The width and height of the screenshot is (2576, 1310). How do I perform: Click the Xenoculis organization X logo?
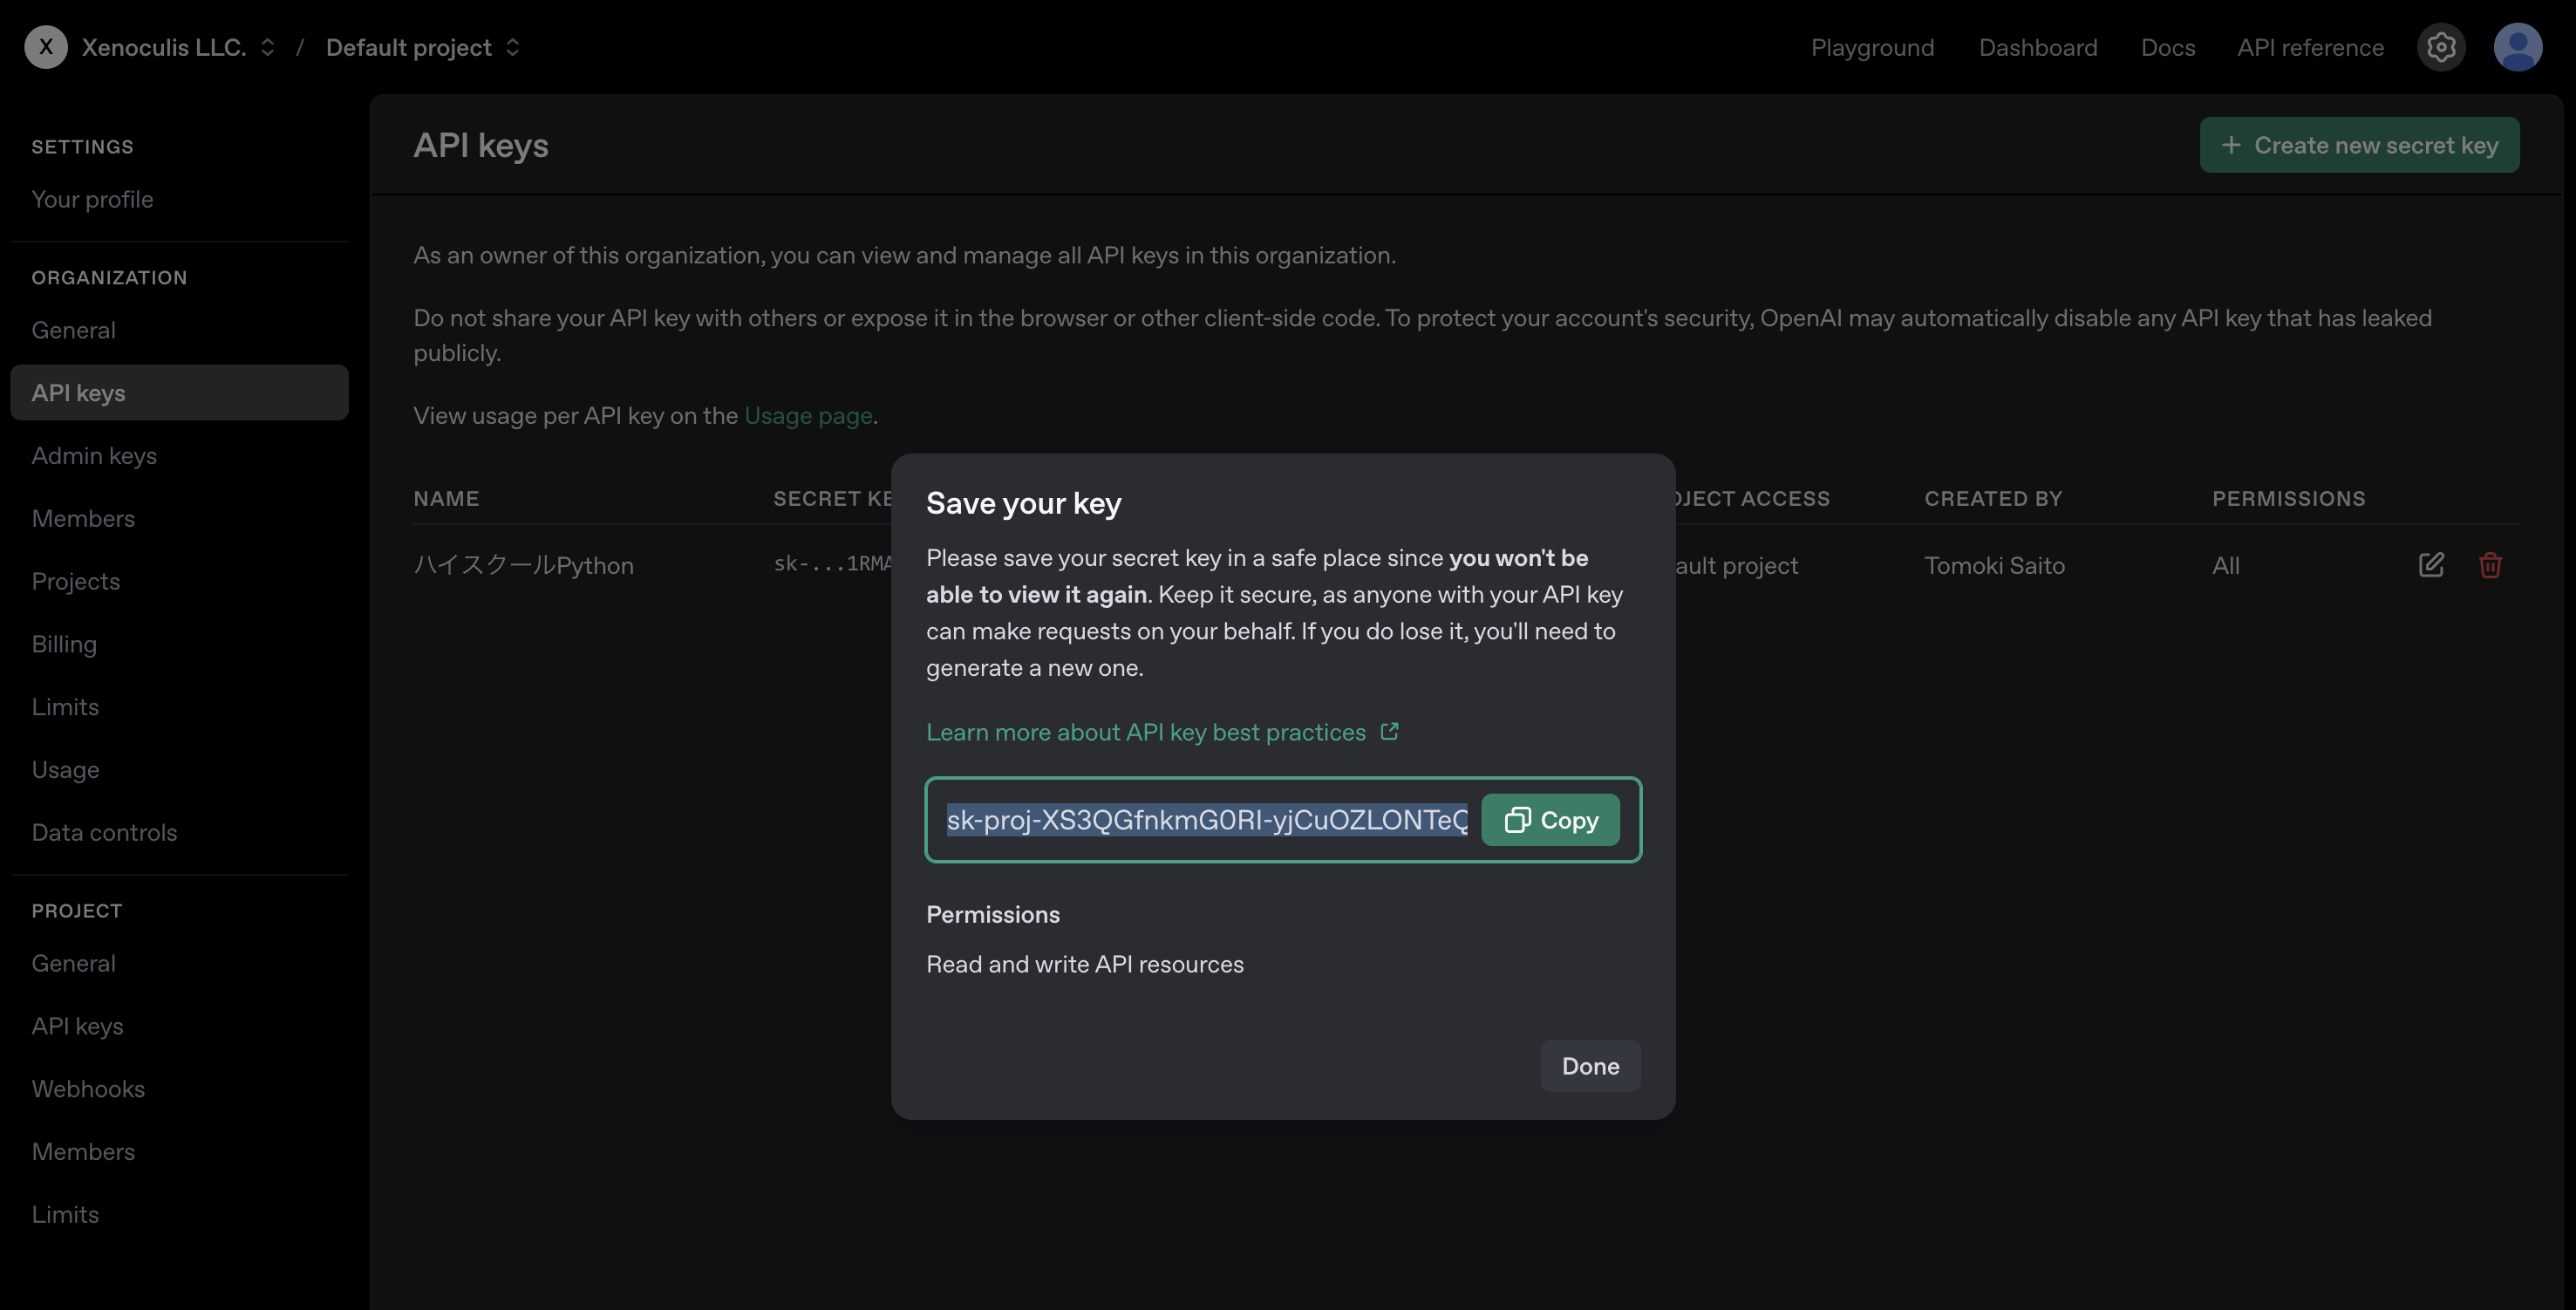click(x=46, y=47)
